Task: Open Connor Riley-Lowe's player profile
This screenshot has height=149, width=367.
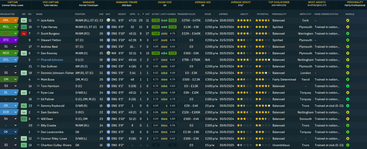Action: pos(54,139)
